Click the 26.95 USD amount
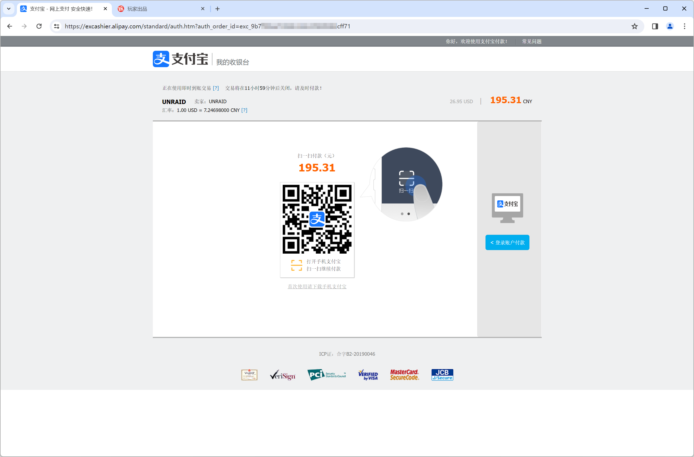 point(461,102)
